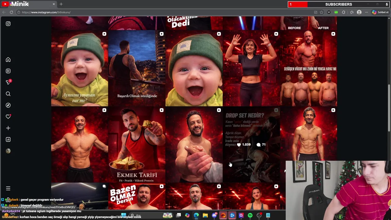Open browser profile avatar
This screenshot has height=220, width=391.
coord(359,12)
